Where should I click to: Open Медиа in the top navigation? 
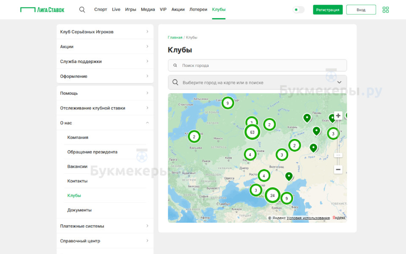tap(148, 10)
